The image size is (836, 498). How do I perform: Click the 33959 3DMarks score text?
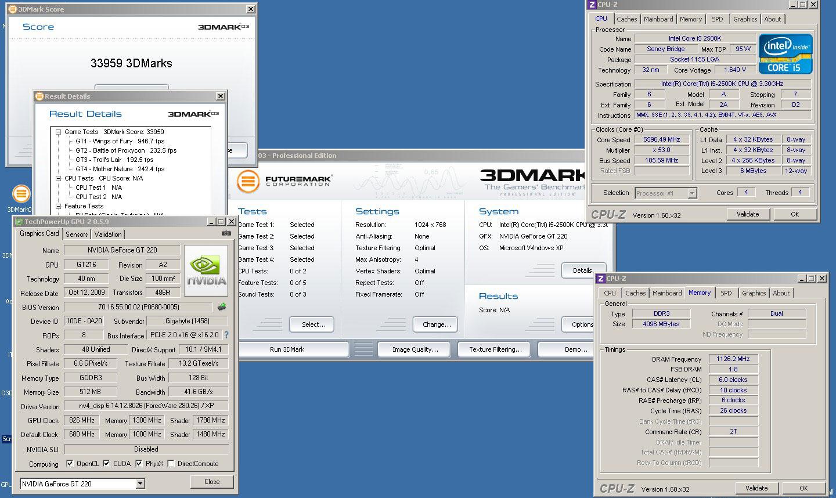coord(131,63)
